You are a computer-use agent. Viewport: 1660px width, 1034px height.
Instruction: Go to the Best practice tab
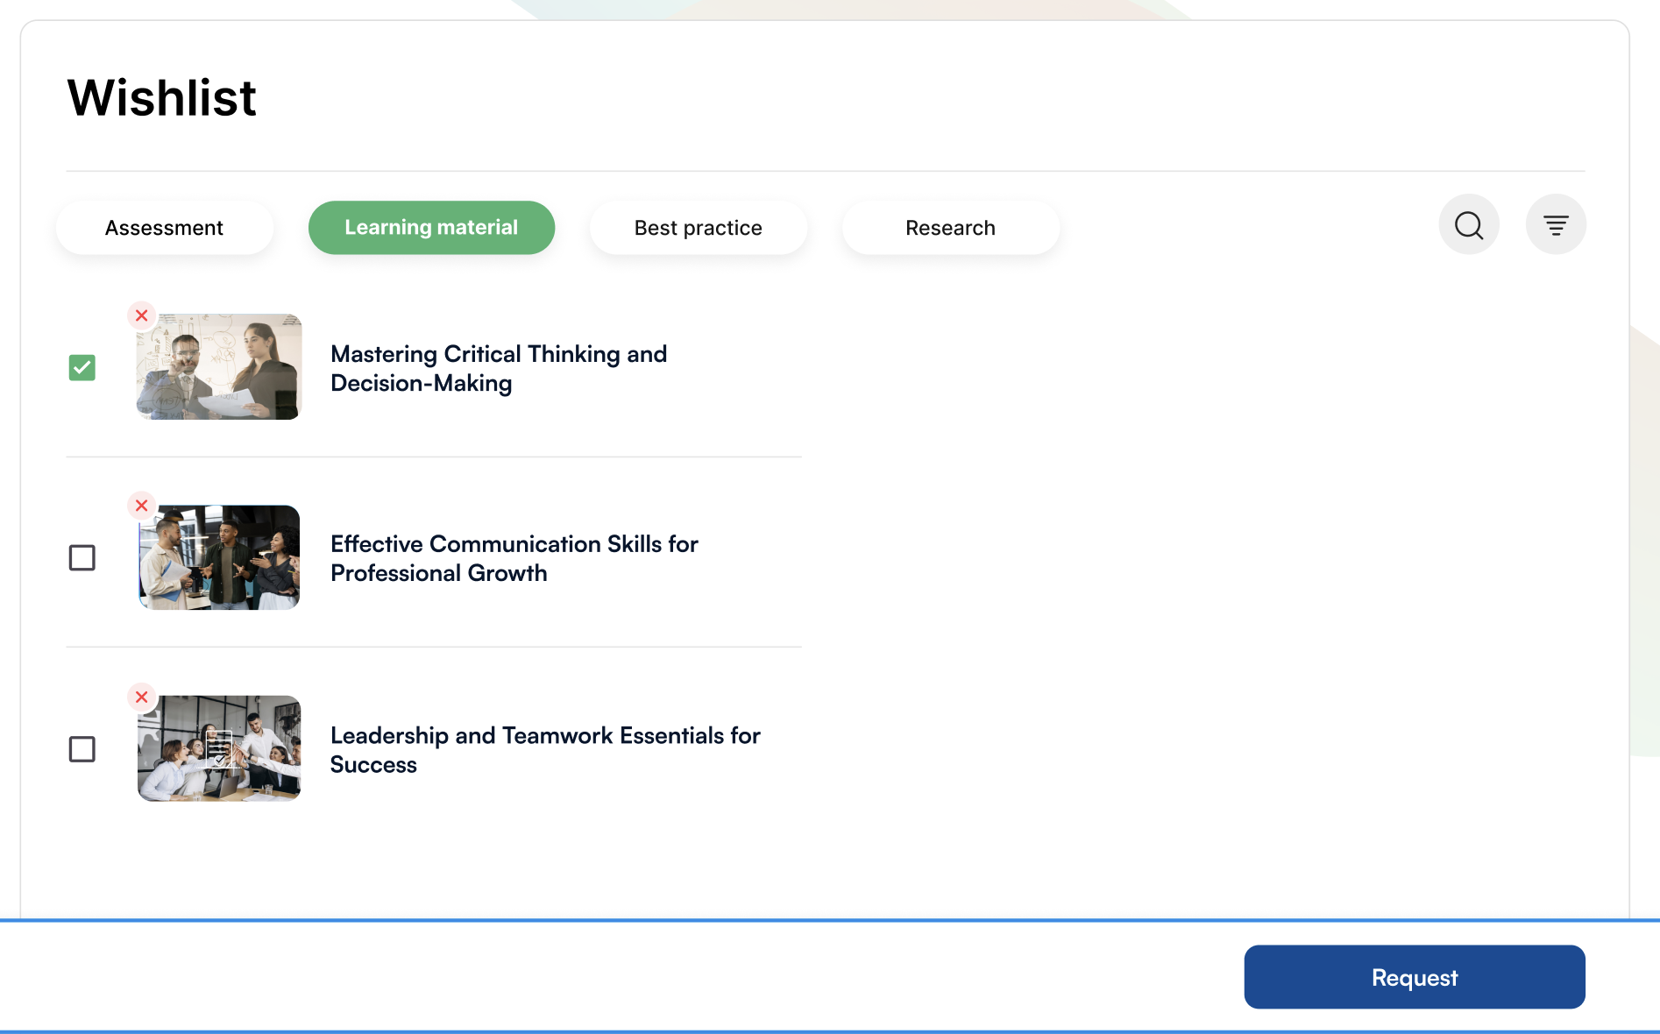(x=698, y=228)
